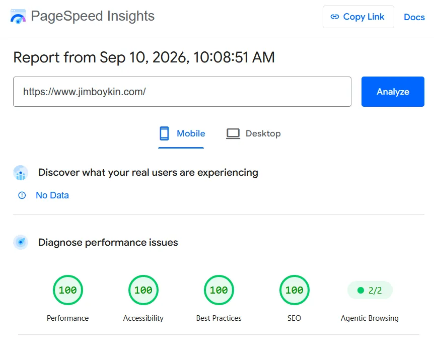The height and width of the screenshot is (355, 434).
Task: Click the Best Practices label
Action: click(219, 318)
